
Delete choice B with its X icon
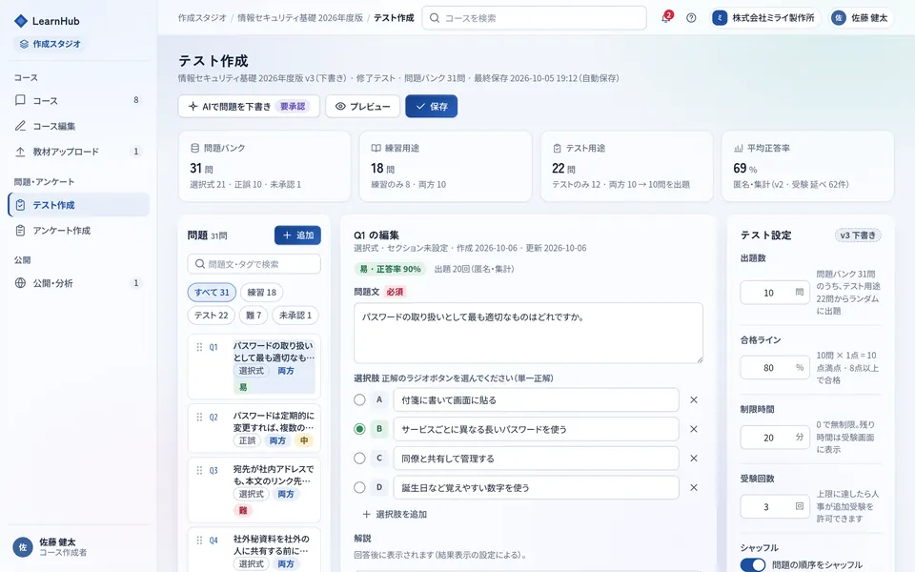694,429
